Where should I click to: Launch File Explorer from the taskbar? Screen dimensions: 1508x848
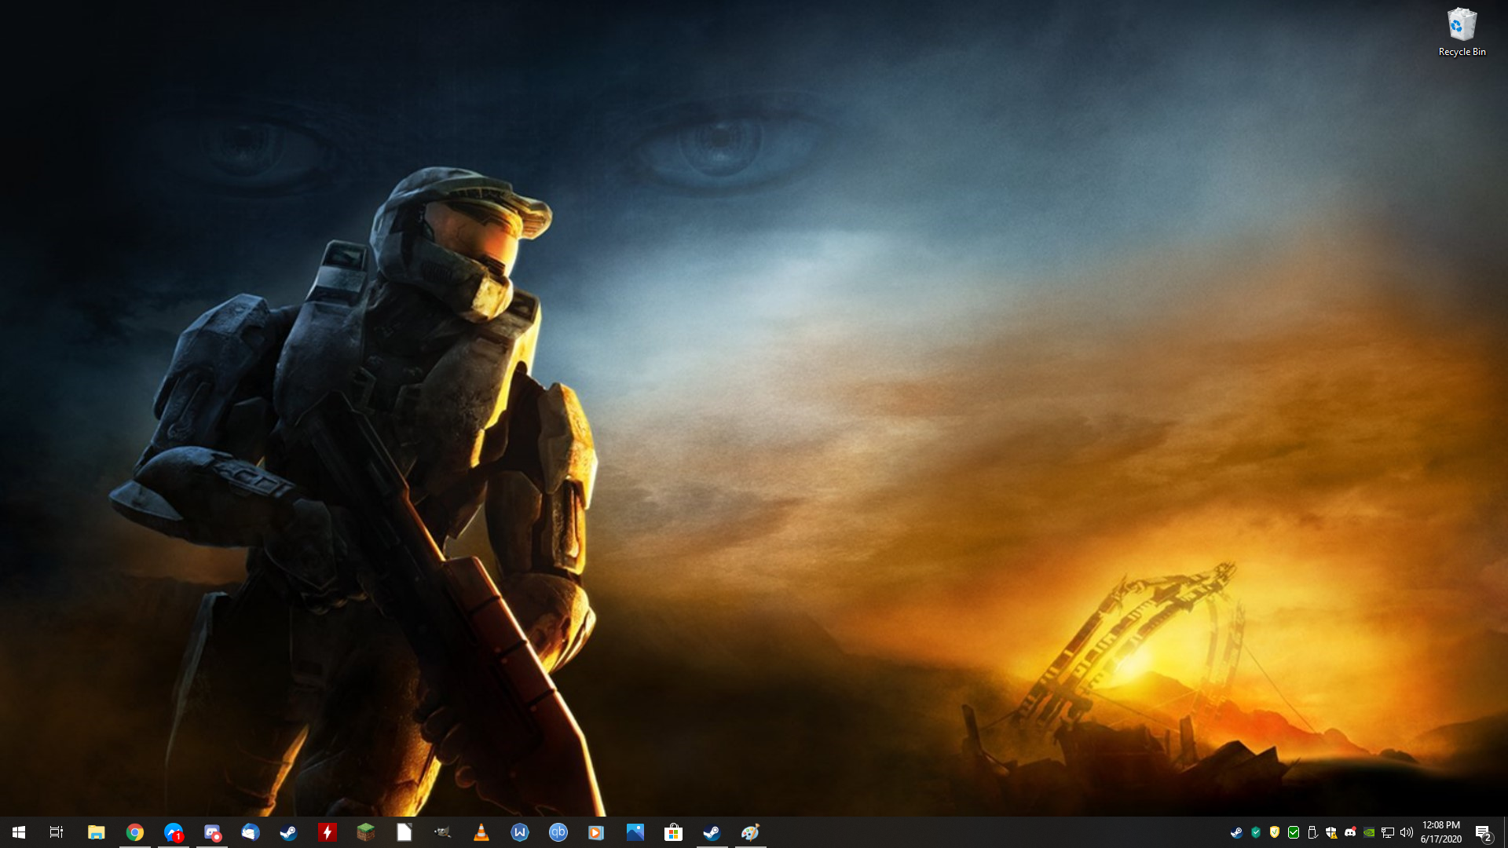(x=96, y=832)
